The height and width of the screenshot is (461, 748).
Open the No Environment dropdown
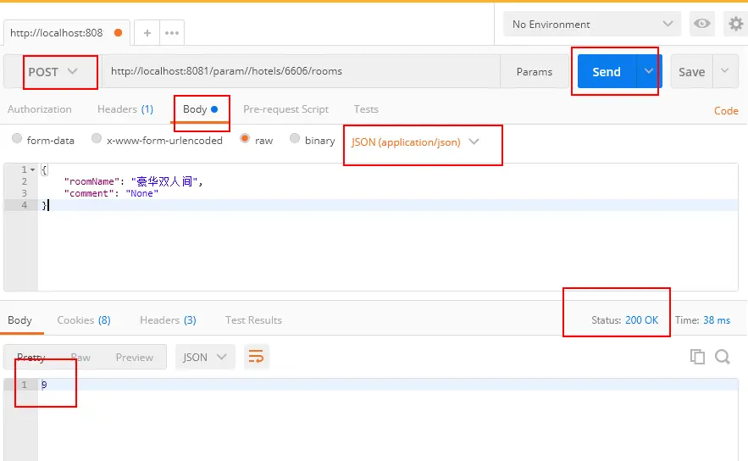[592, 24]
